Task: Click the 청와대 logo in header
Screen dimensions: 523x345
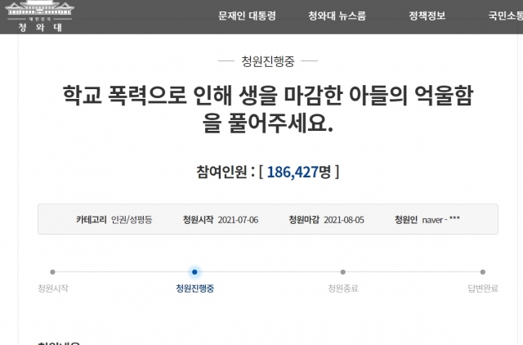Action: pos(40,16)
